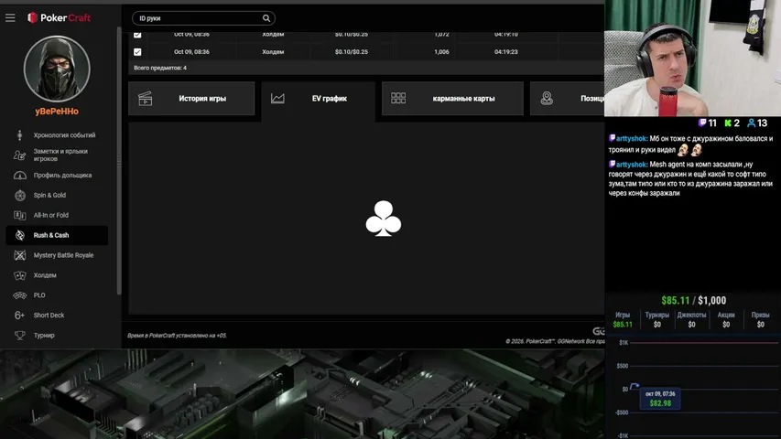Screen dimensions: 781x439
Task: Click the Холдем cards icon
Action: [x=19, y=275]
